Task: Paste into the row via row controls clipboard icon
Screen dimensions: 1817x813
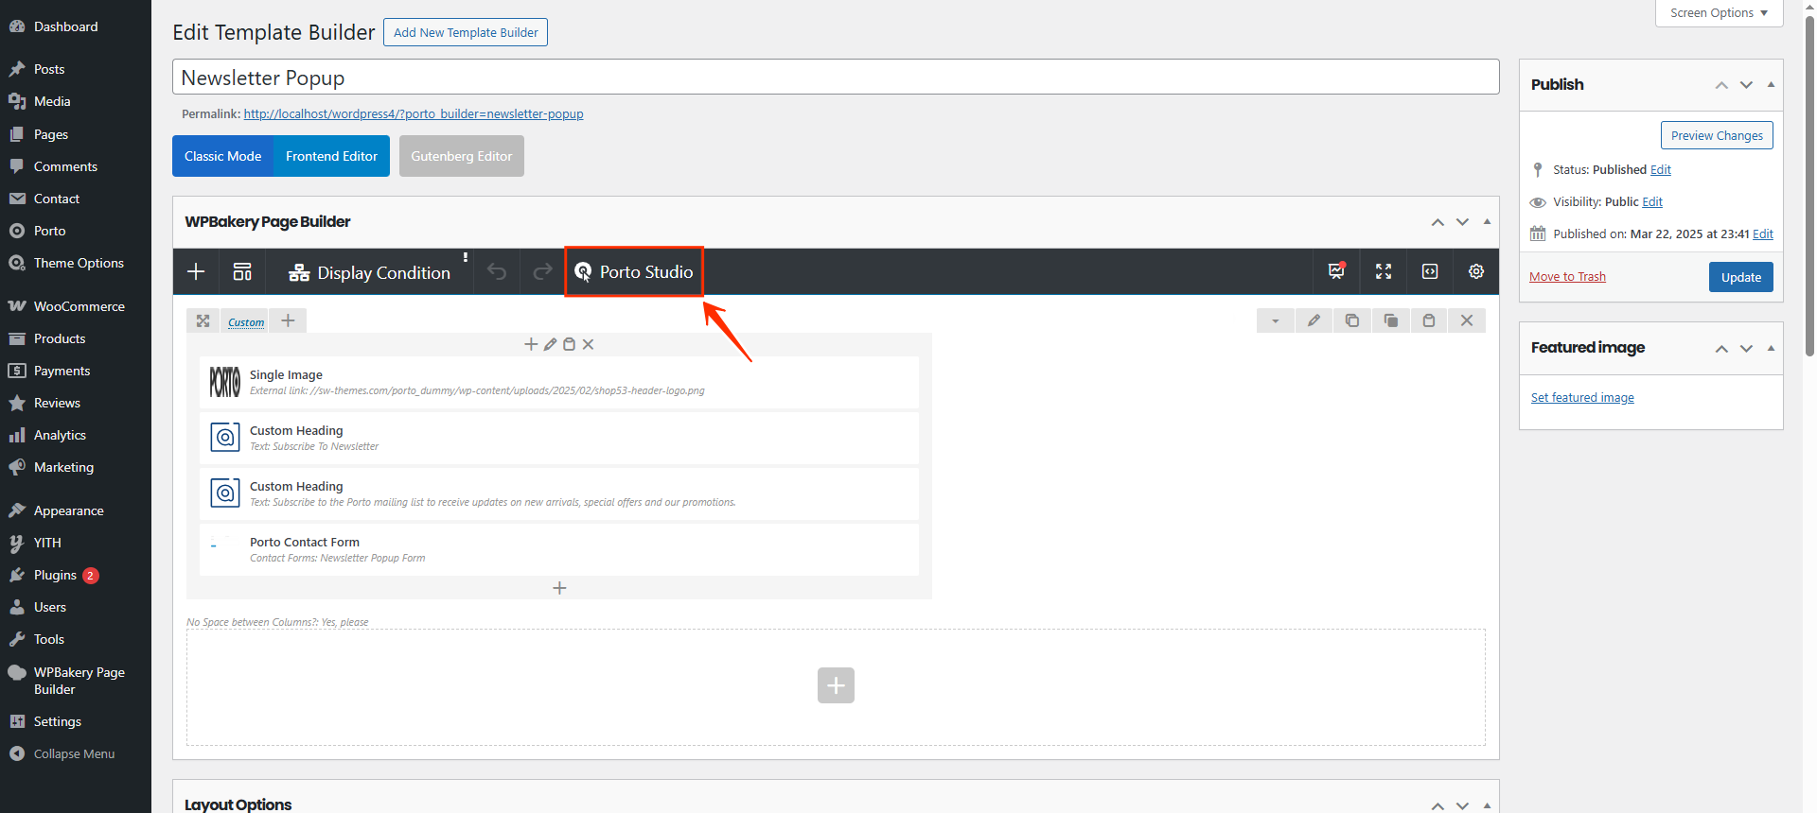Action: (x=1429, y=320)
